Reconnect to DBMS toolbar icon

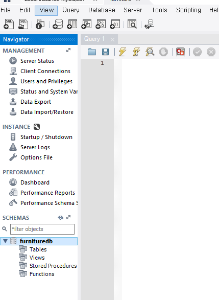coord(150,25)
